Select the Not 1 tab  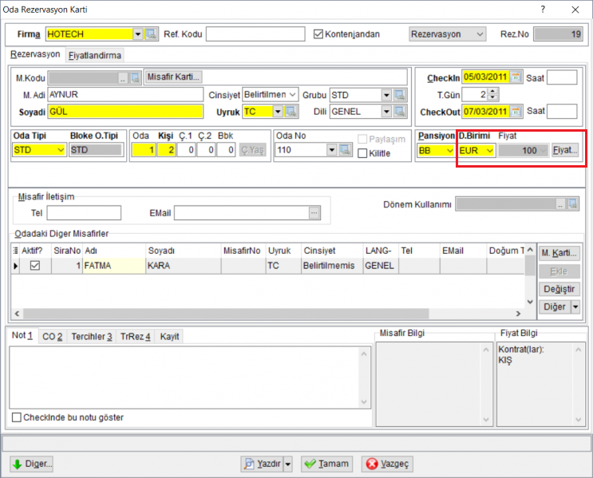[x=22, y=335]
